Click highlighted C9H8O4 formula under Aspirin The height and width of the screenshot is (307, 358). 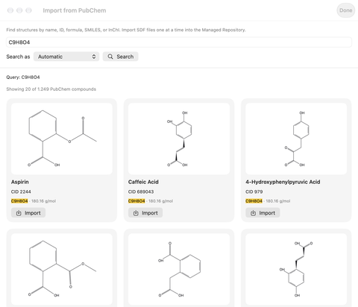[x=19, y=201]
